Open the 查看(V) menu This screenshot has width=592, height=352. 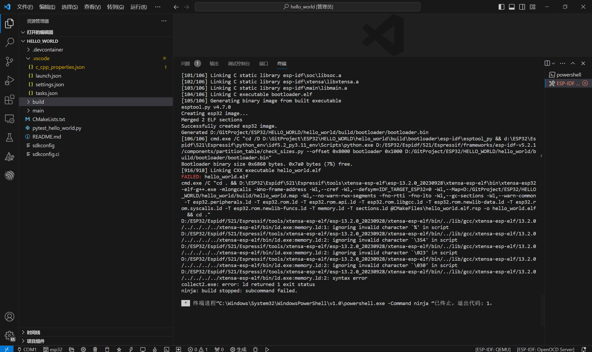92,7
